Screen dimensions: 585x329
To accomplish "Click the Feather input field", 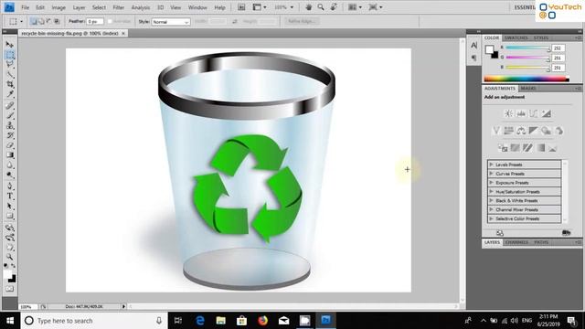I will tap(94, 22).
